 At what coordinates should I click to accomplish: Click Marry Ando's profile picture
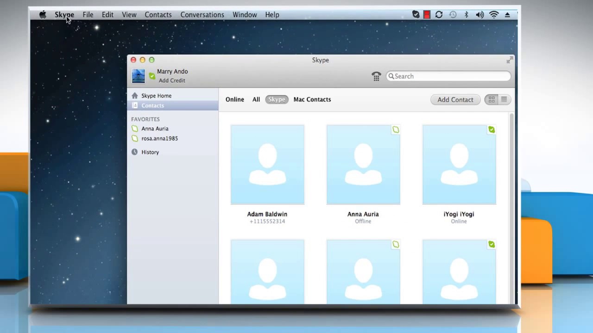coord(139,76)
